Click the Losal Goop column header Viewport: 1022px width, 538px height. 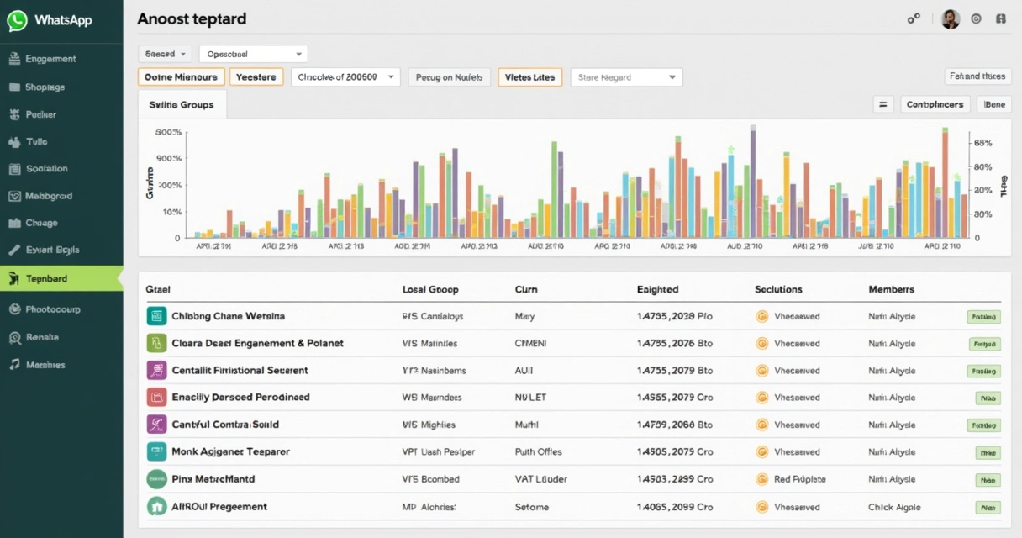pos(430,289)
